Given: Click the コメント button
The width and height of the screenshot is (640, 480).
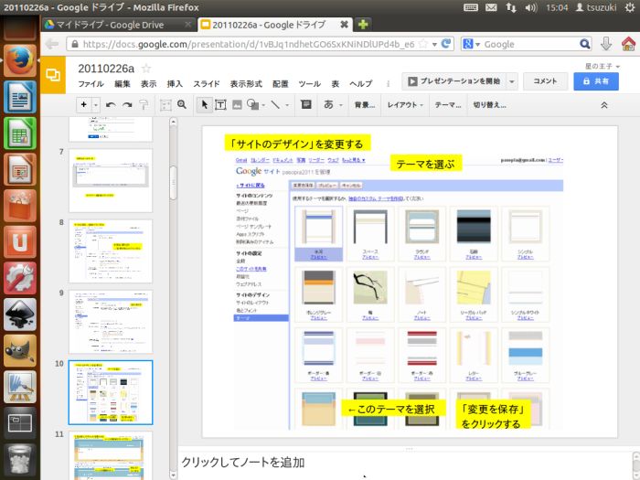Looking at the screenshot, I should [545, 81].
